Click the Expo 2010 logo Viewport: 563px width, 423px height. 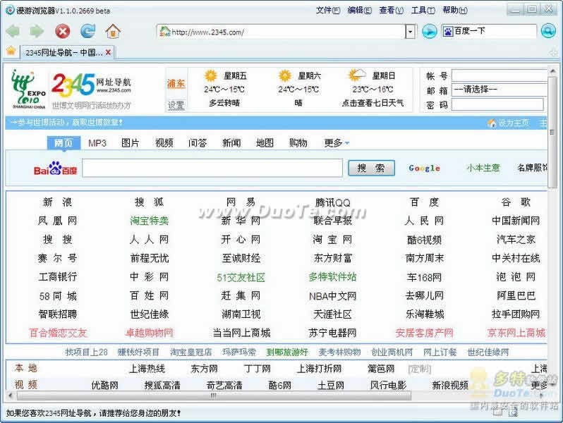click(x=29, y=89)
